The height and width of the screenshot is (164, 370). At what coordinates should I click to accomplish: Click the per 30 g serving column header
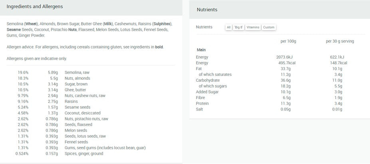[x=340, y=41]
